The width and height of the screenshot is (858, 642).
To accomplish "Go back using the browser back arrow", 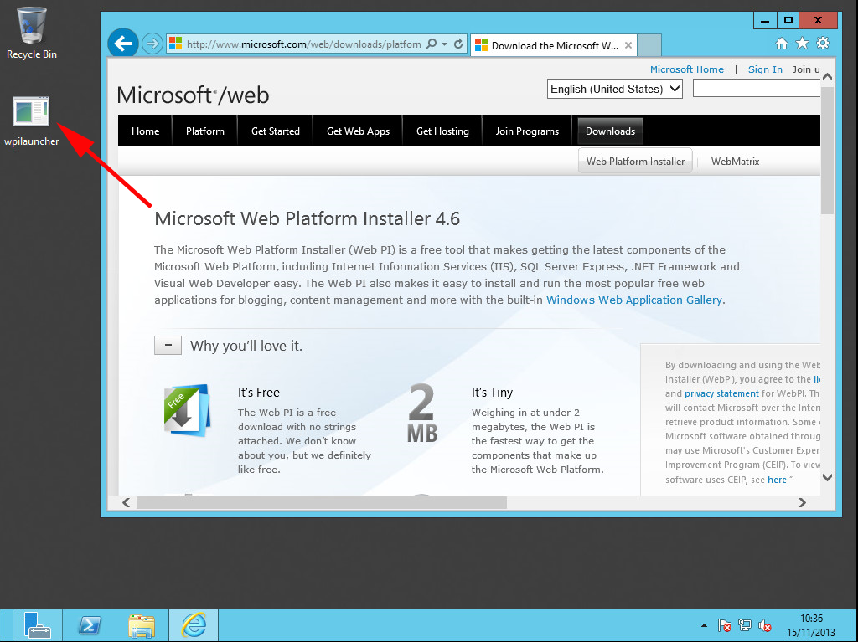I will (x=123, y=44).
